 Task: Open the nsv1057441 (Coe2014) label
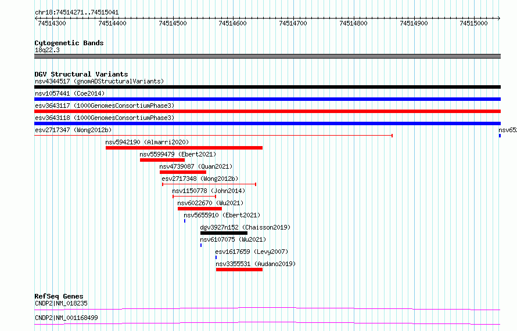70,93
